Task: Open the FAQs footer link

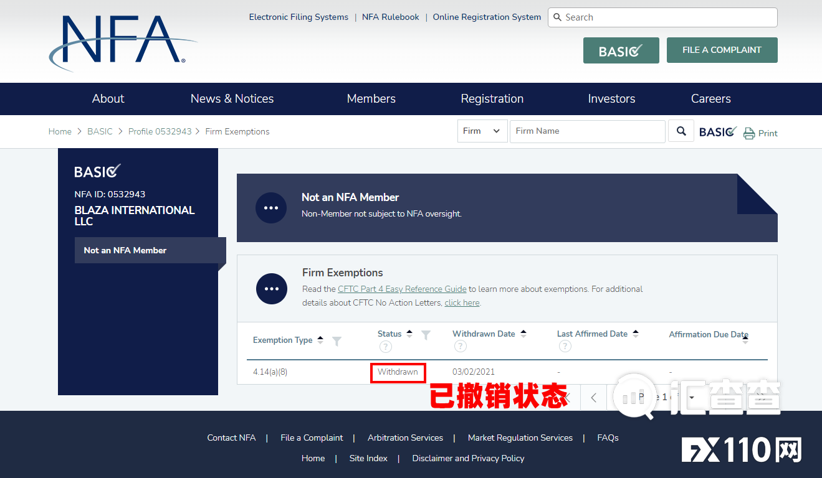Action: click(x=608, y=438)
